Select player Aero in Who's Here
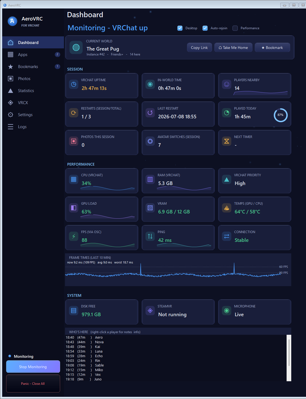Viewport: 306px width, 399px height. coord(99,338)
